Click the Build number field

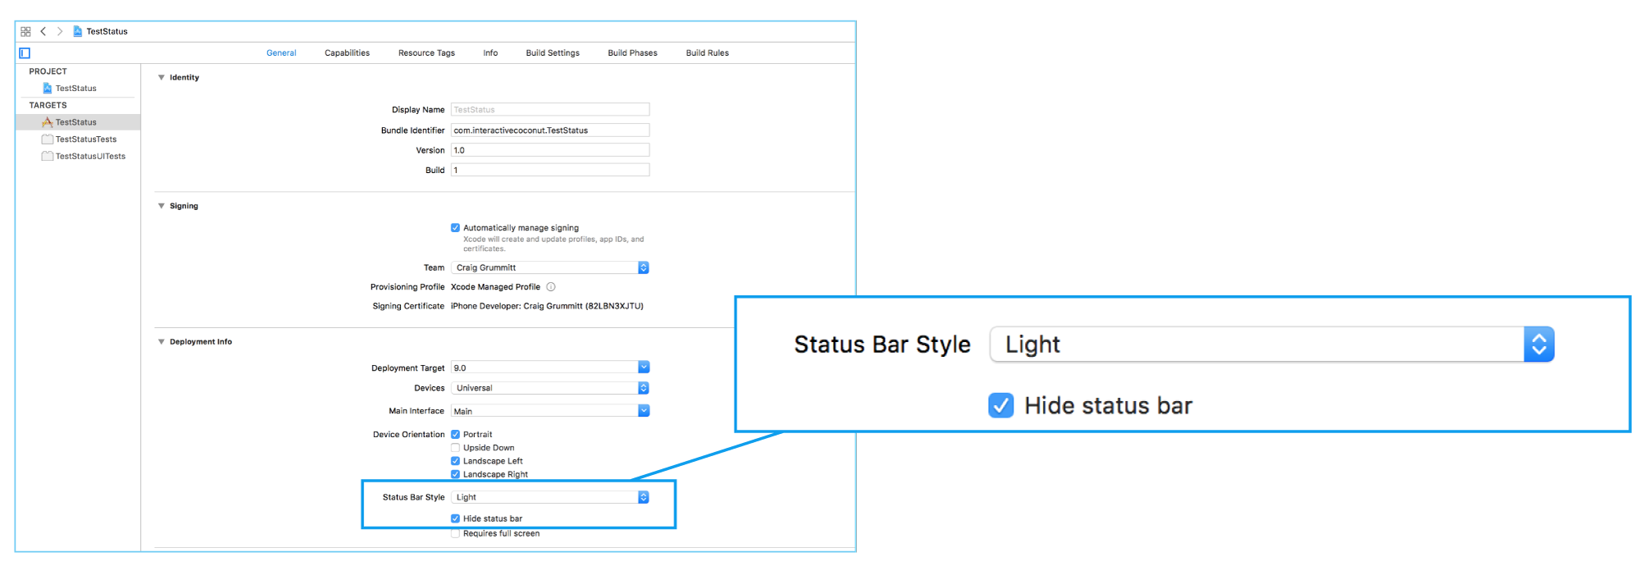[x=550, y=170]
